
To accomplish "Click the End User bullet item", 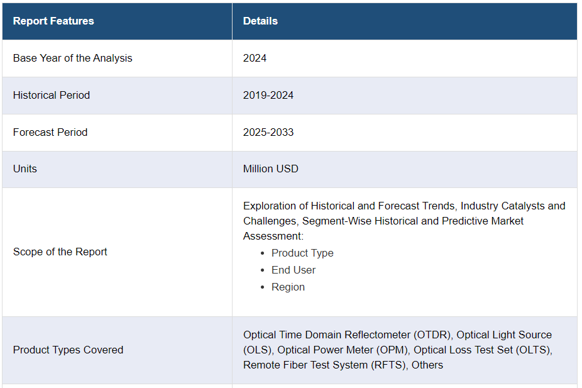I will pos(294,270).
